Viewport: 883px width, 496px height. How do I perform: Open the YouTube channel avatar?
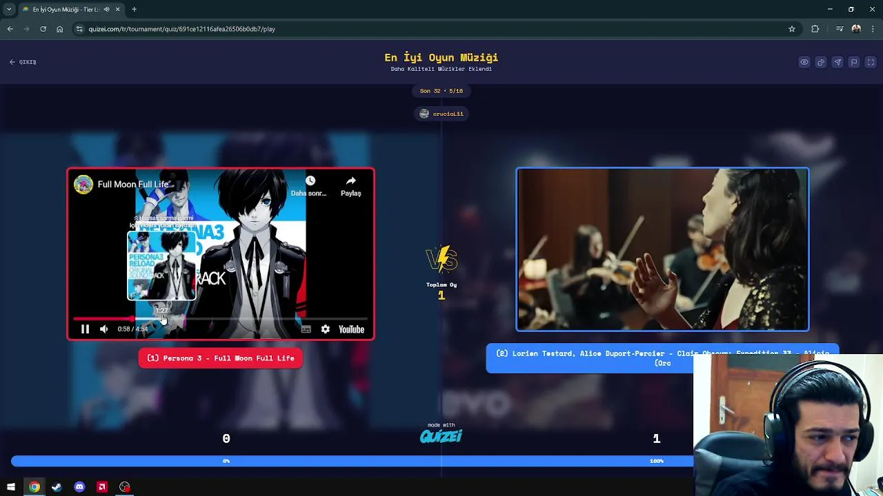[83, 184]
